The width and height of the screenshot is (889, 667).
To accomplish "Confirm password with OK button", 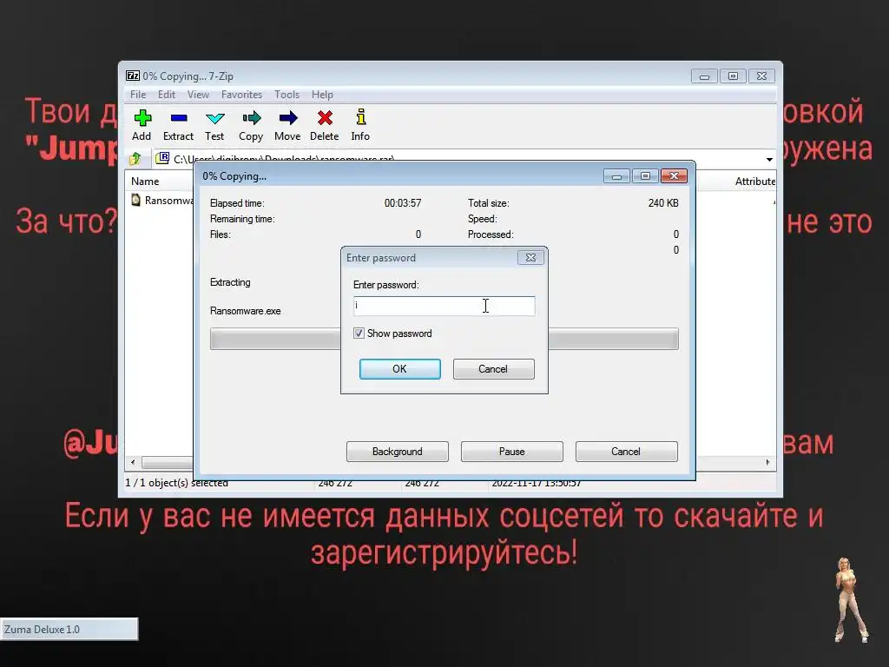I will click(399, 368).
